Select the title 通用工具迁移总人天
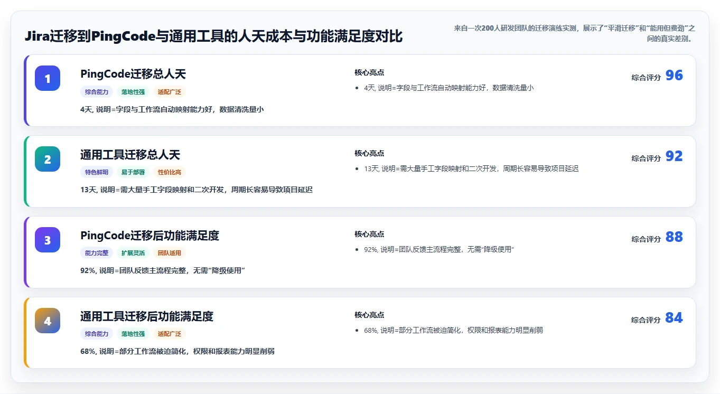 coord(130,155)
